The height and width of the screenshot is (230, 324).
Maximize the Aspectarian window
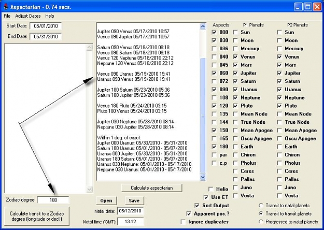pos(307,7)
